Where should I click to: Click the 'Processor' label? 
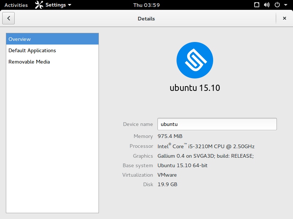141,146
